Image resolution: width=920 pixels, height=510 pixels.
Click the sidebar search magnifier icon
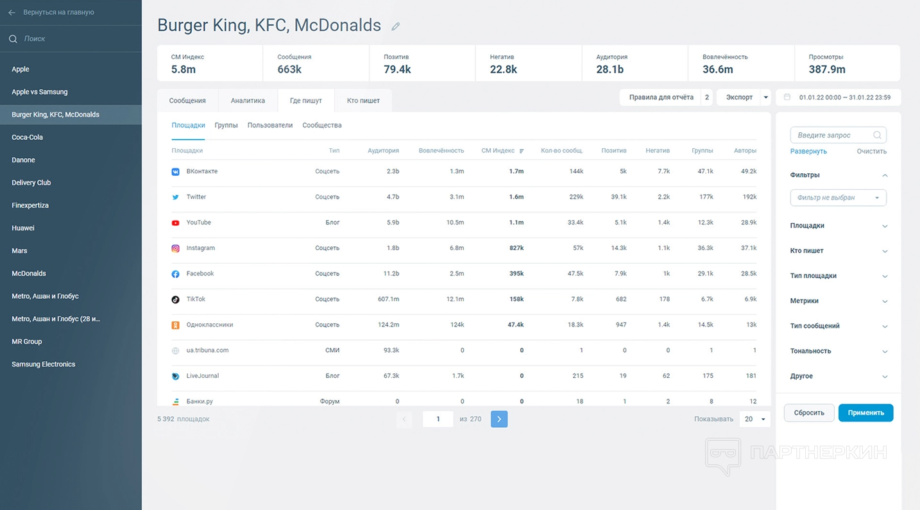13,39
